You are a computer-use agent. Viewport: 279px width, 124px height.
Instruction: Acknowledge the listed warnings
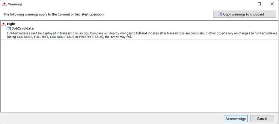[236, 119]
